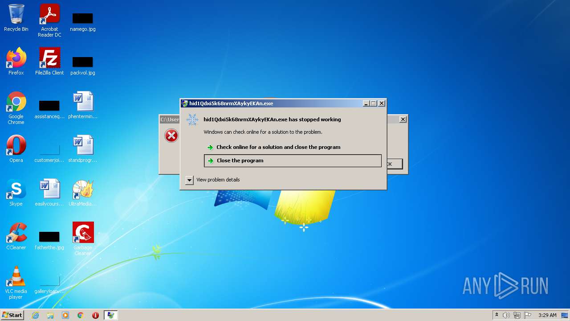Select customerjoi... desktop file
The image size is (570, 321).
pos(49,153)
